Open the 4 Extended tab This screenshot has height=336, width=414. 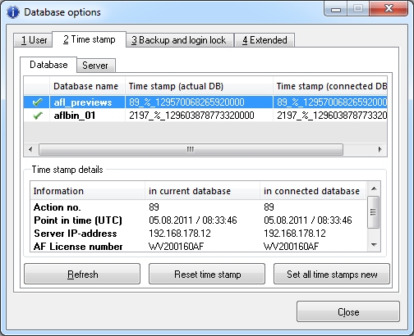click(264, 40)
